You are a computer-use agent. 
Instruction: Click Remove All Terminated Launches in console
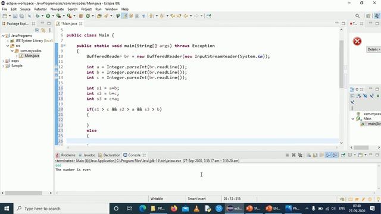[x=300, y=155]
